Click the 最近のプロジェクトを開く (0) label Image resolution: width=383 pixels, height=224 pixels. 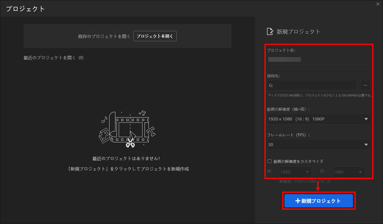pyautogui.click(x=53, y=58)
